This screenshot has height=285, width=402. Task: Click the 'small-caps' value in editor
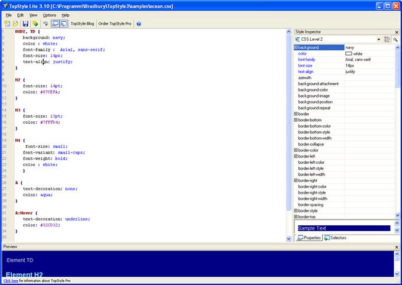[x=70, y=153]
